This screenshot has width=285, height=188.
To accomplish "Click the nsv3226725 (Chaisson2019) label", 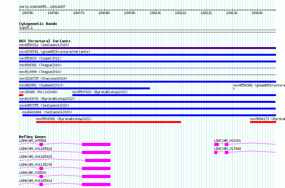I will (43, 78).
